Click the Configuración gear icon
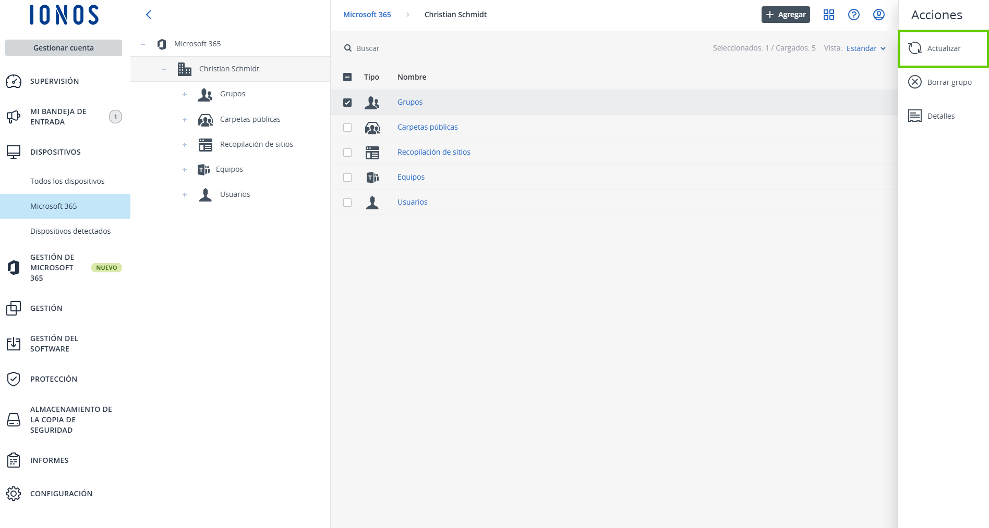989x528 pixels. tap(14, 494)
